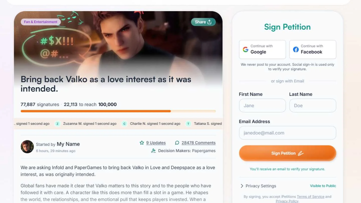The width and height of the screenshot is (361, 203).
Task: Click the petition starter profile photo
Action: click(27, 147)
